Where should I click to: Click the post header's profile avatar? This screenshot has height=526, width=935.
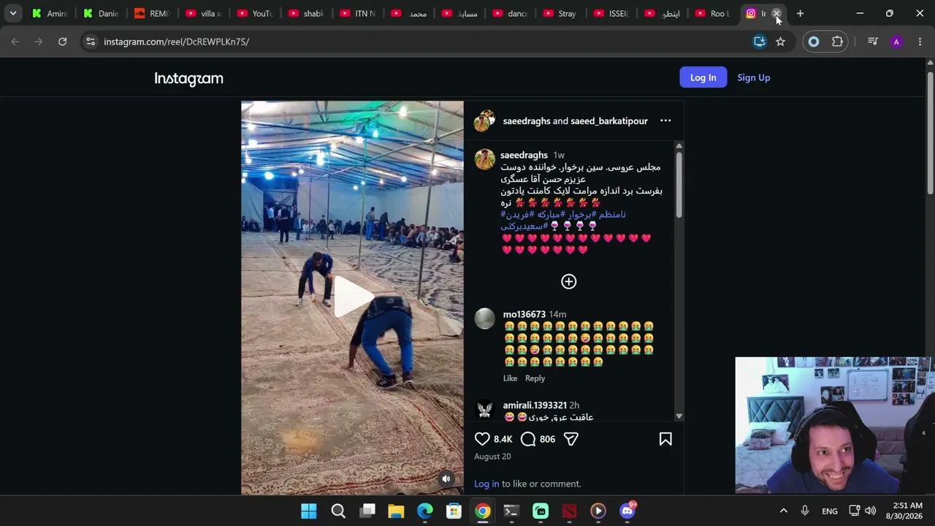(484, 121)
